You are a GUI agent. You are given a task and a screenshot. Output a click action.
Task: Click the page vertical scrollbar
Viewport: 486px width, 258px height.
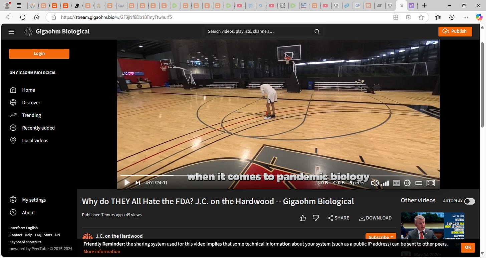click(x=482, y=85)
